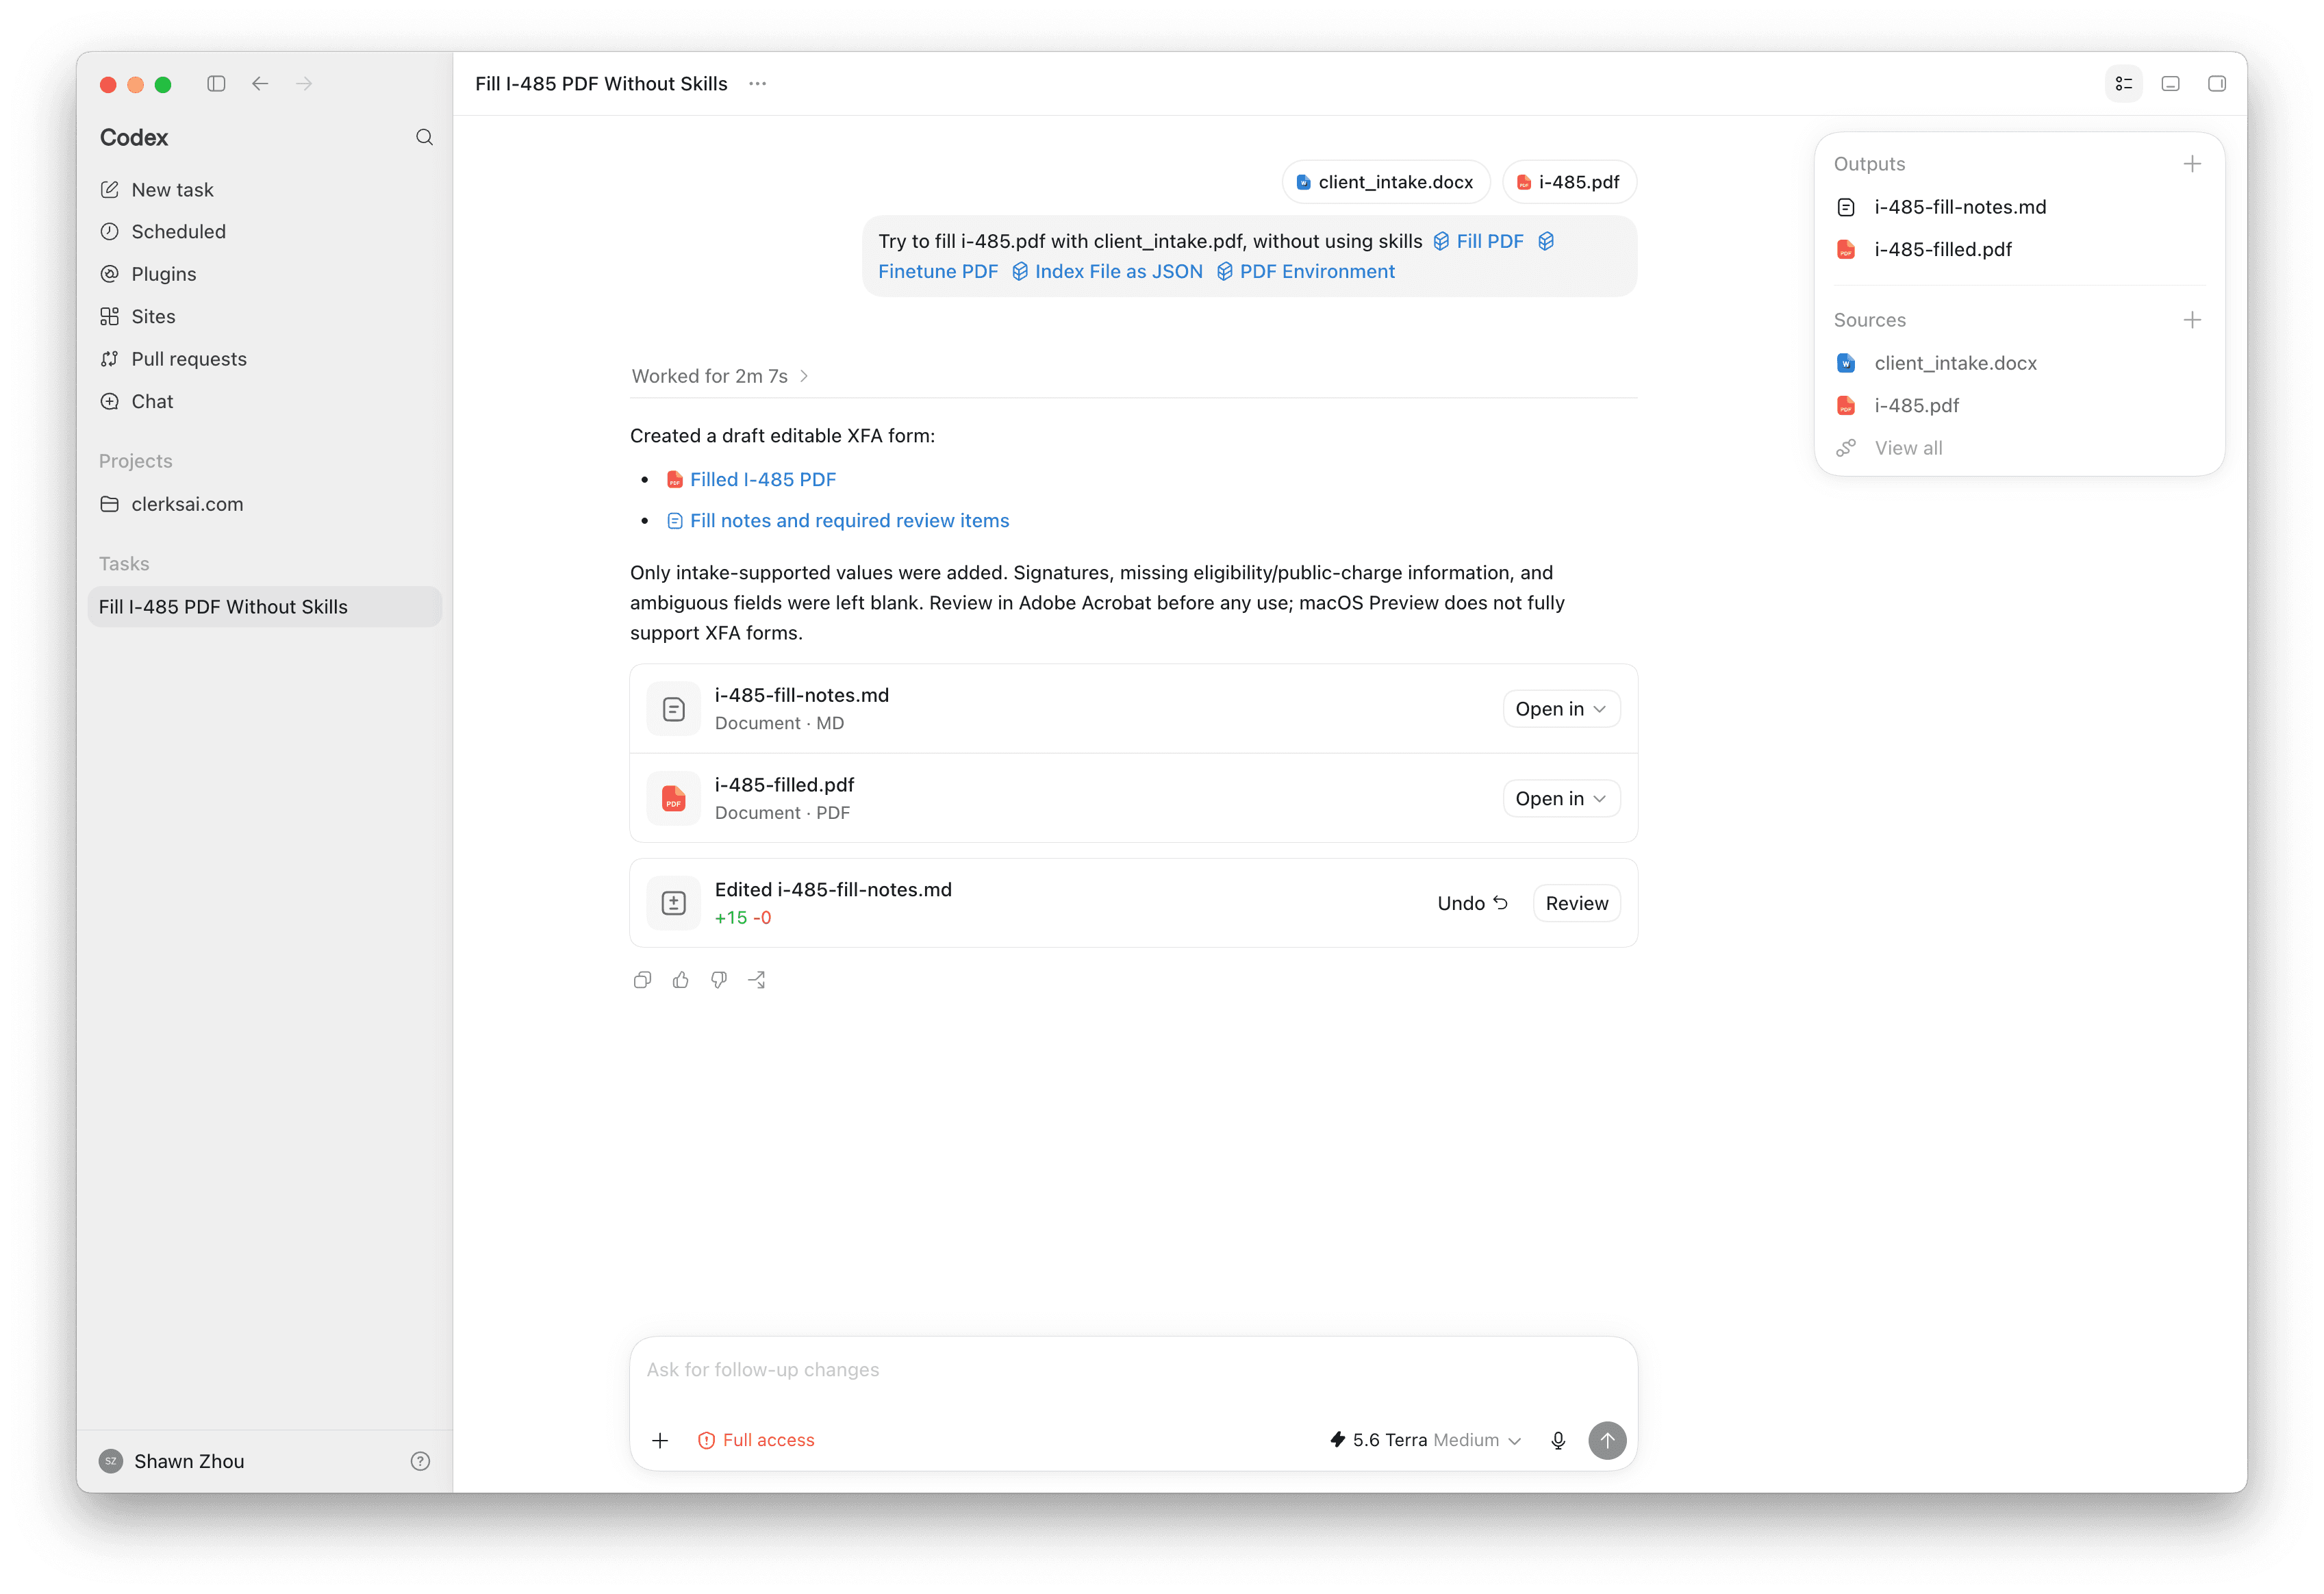Click the search icon beside Codex
Screen dimensions: 2324x1594
[x=424, y=137]
